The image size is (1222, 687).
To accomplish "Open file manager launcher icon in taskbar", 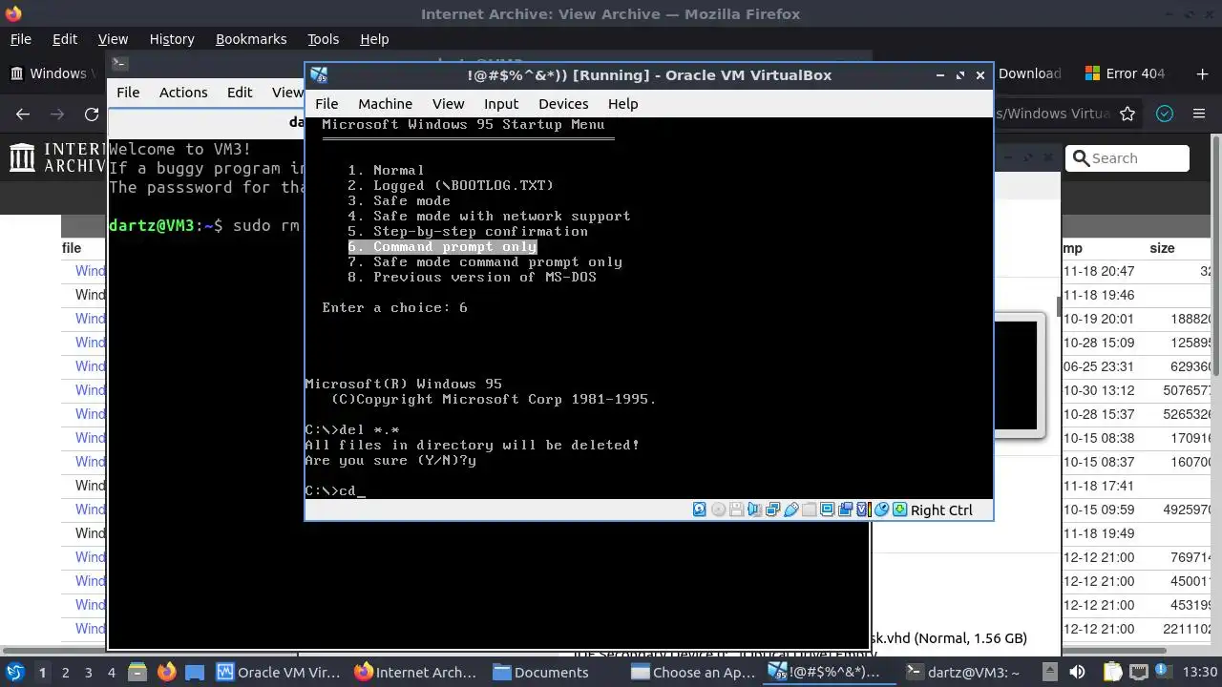I will pyautogui.click(x=137, y=673).
